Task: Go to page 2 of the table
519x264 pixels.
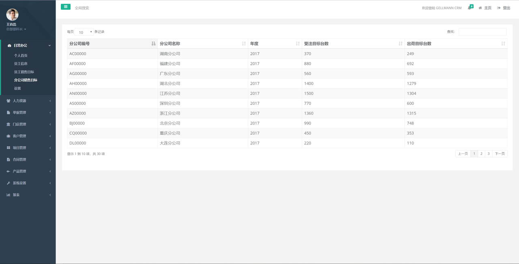Action: point(481,154)
